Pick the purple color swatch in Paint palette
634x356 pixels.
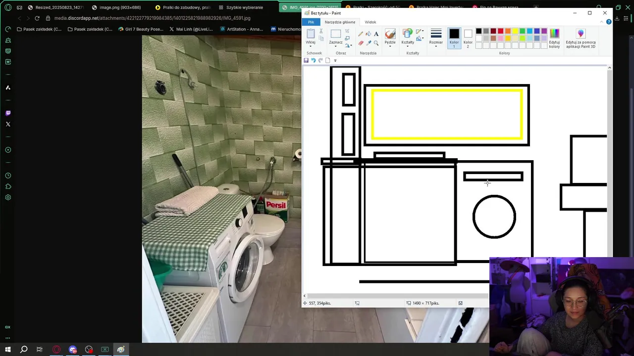(x=544, y=31)
